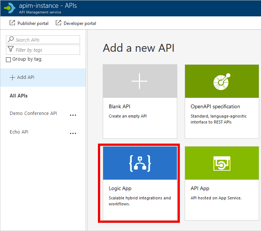
Task: Click 'Scalable hybrid integrations and workflows.' text
Action: click(140, 201)
